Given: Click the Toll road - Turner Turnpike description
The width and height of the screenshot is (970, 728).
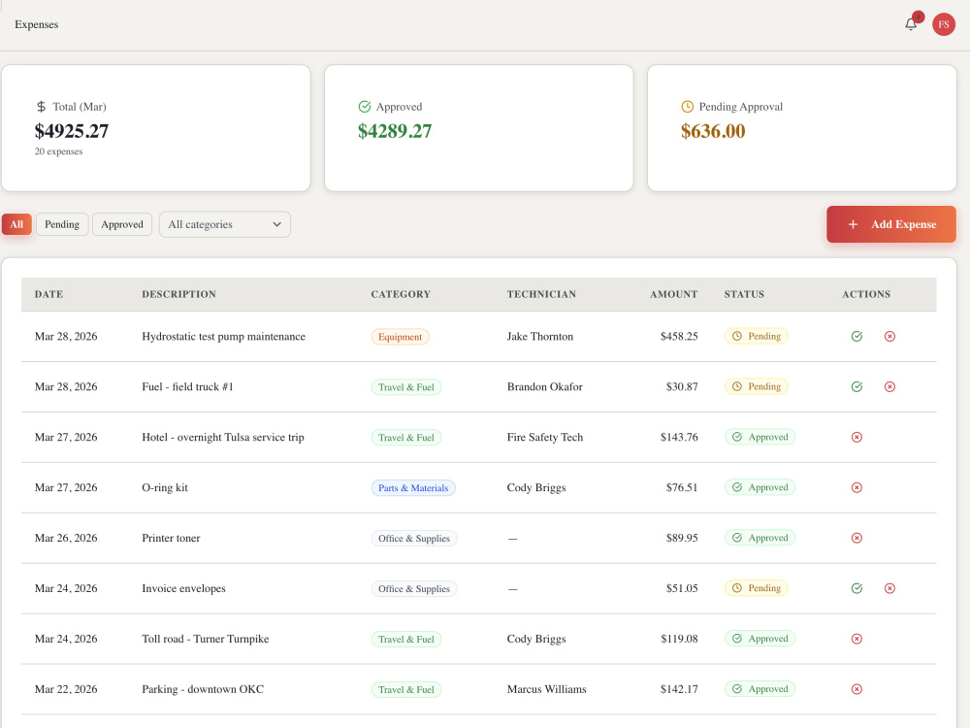Looking at the screenshot, I should pos(206,639).
